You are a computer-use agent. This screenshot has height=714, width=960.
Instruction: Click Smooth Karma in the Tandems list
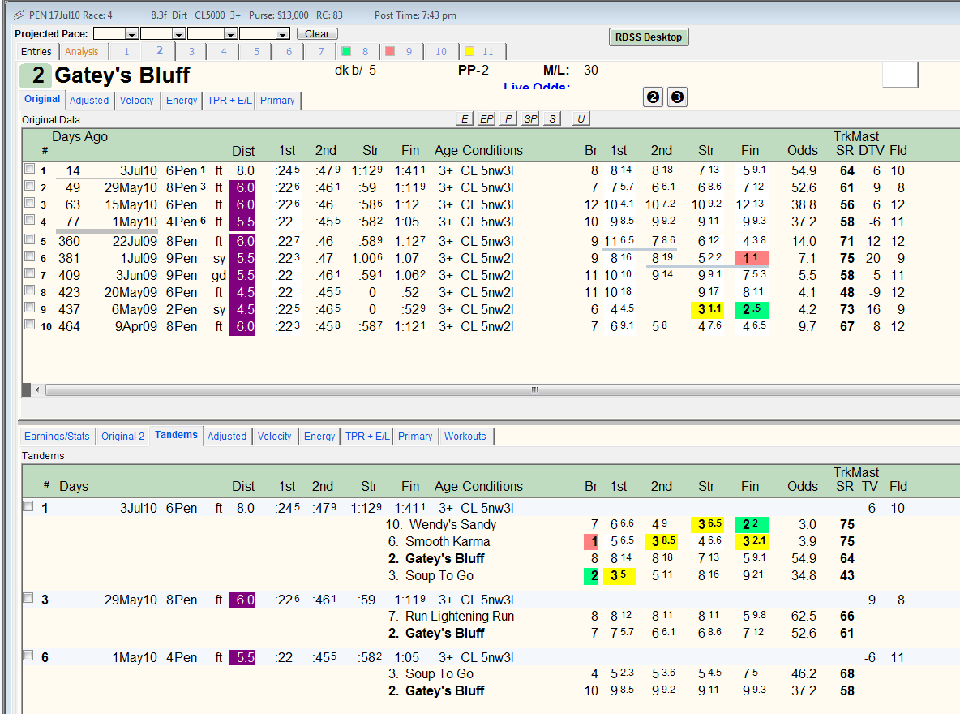(448, 542)
